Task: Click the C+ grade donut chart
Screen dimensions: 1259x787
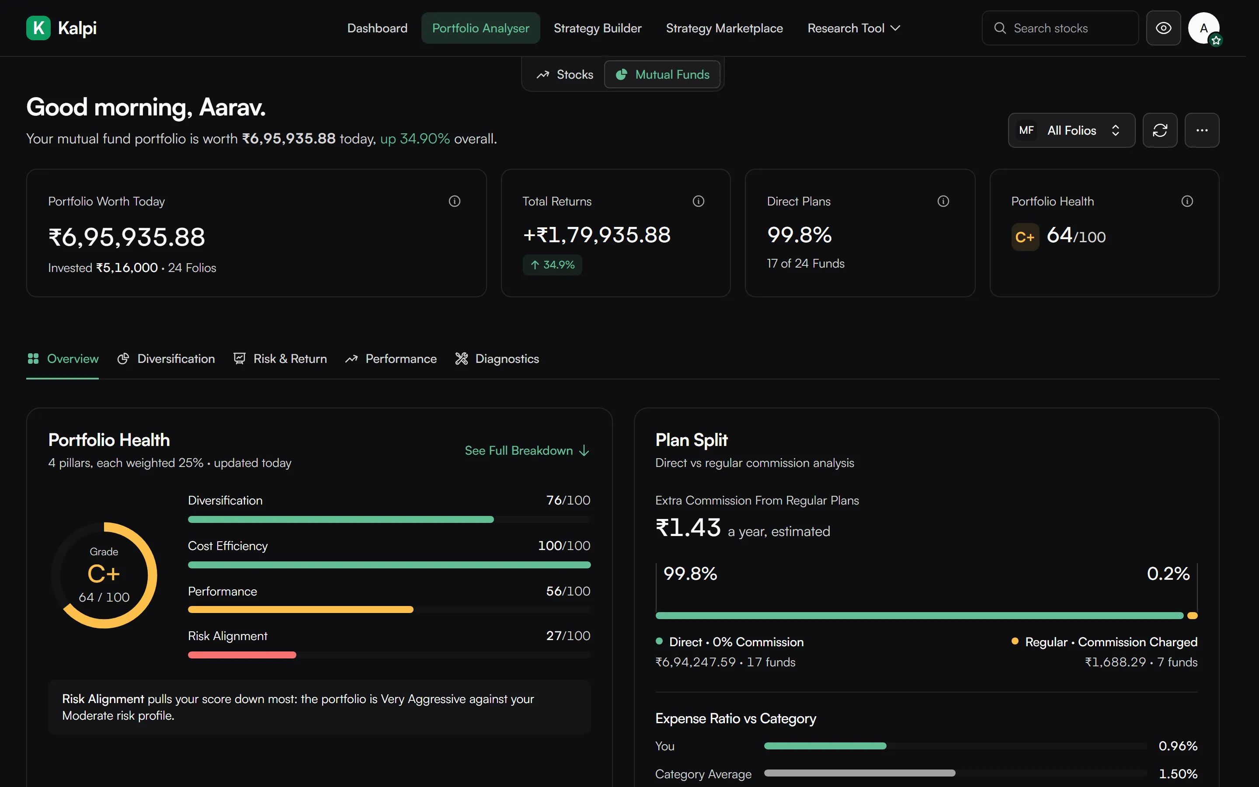Action: pos(104,575)
